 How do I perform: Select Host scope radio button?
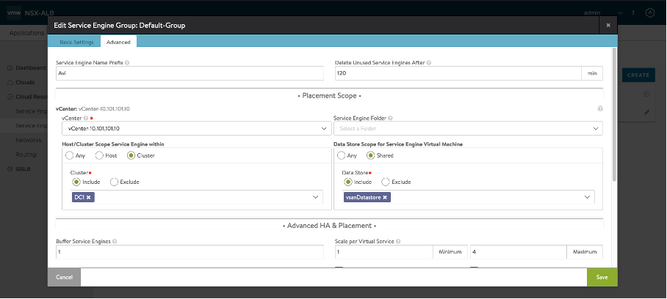[100, 155]
